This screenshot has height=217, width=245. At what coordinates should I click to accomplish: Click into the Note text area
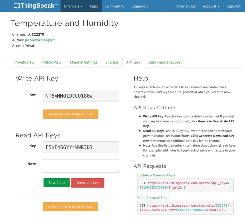point(81,166)
